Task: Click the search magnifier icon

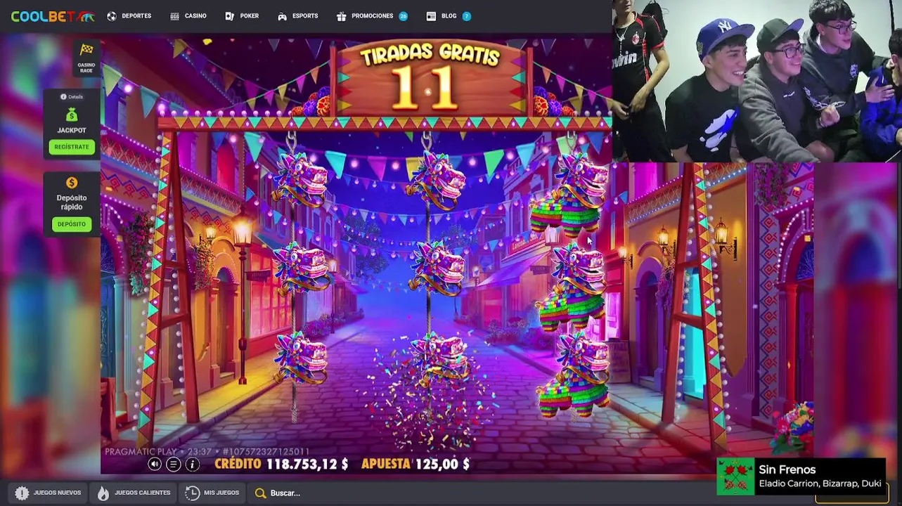Action: [260, 493]
